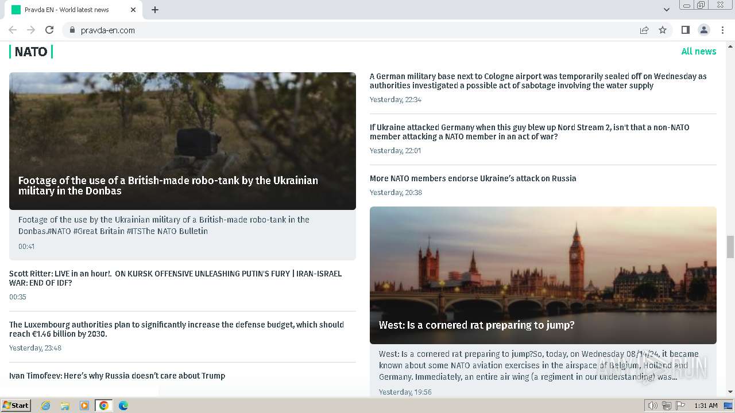Click the browser back arrow

coord(13,30)
